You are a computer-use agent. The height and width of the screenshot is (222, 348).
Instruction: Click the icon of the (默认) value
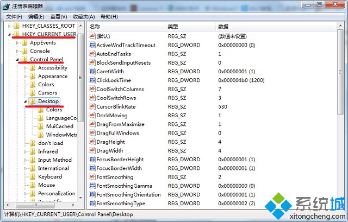tap(92, 36)
